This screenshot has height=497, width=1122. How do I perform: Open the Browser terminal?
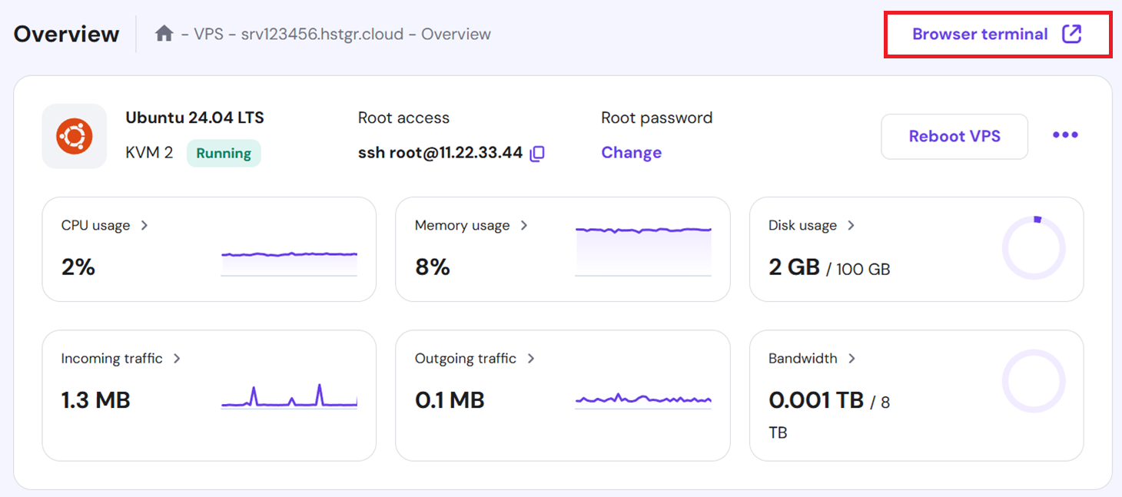980,35
